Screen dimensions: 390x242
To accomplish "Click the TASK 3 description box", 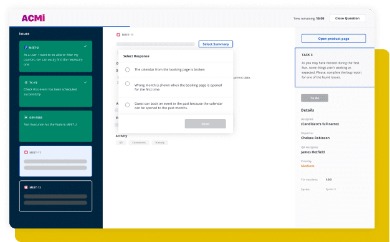I will click(335, 67).
